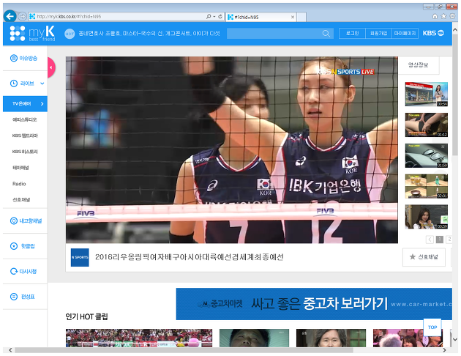Click the myk.kbs.co.kr address field
Viewport: 461px width, 356px height.
click(118, 16)
